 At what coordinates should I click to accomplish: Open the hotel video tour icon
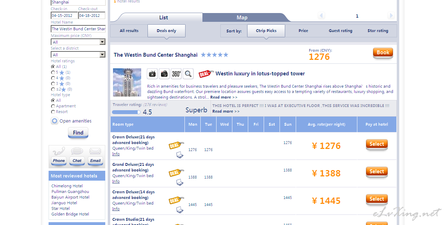click(x=152, y=74)
